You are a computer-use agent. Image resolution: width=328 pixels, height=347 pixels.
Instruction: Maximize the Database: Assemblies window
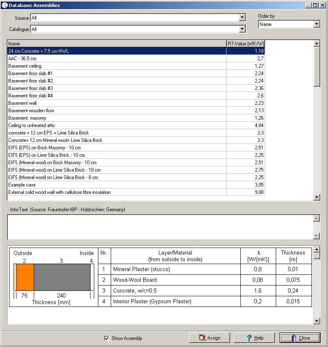tap(315, 5)
